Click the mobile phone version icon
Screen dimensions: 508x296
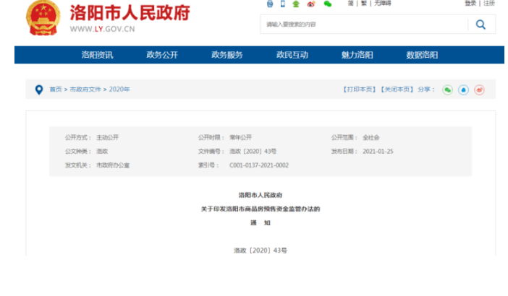[282, 4]
